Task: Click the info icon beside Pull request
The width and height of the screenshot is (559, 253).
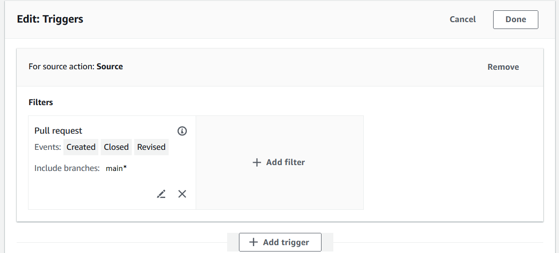Action: click(x=182, y=131)
